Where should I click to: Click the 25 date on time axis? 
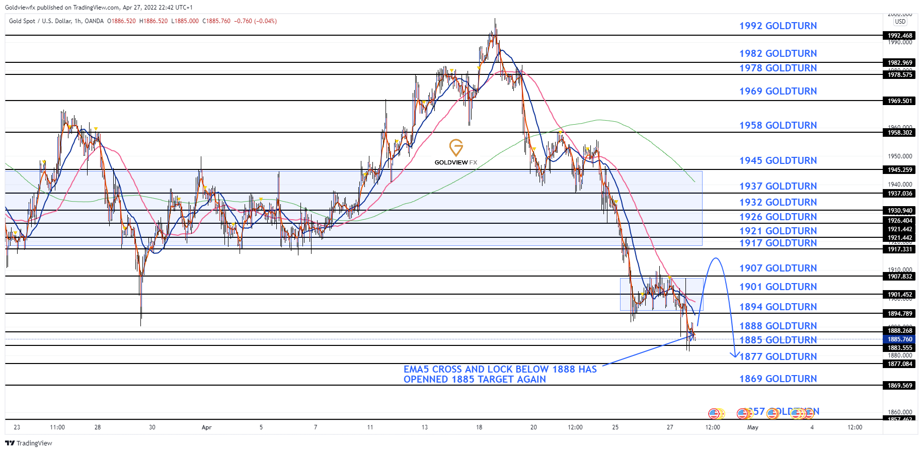pos(616,427)
